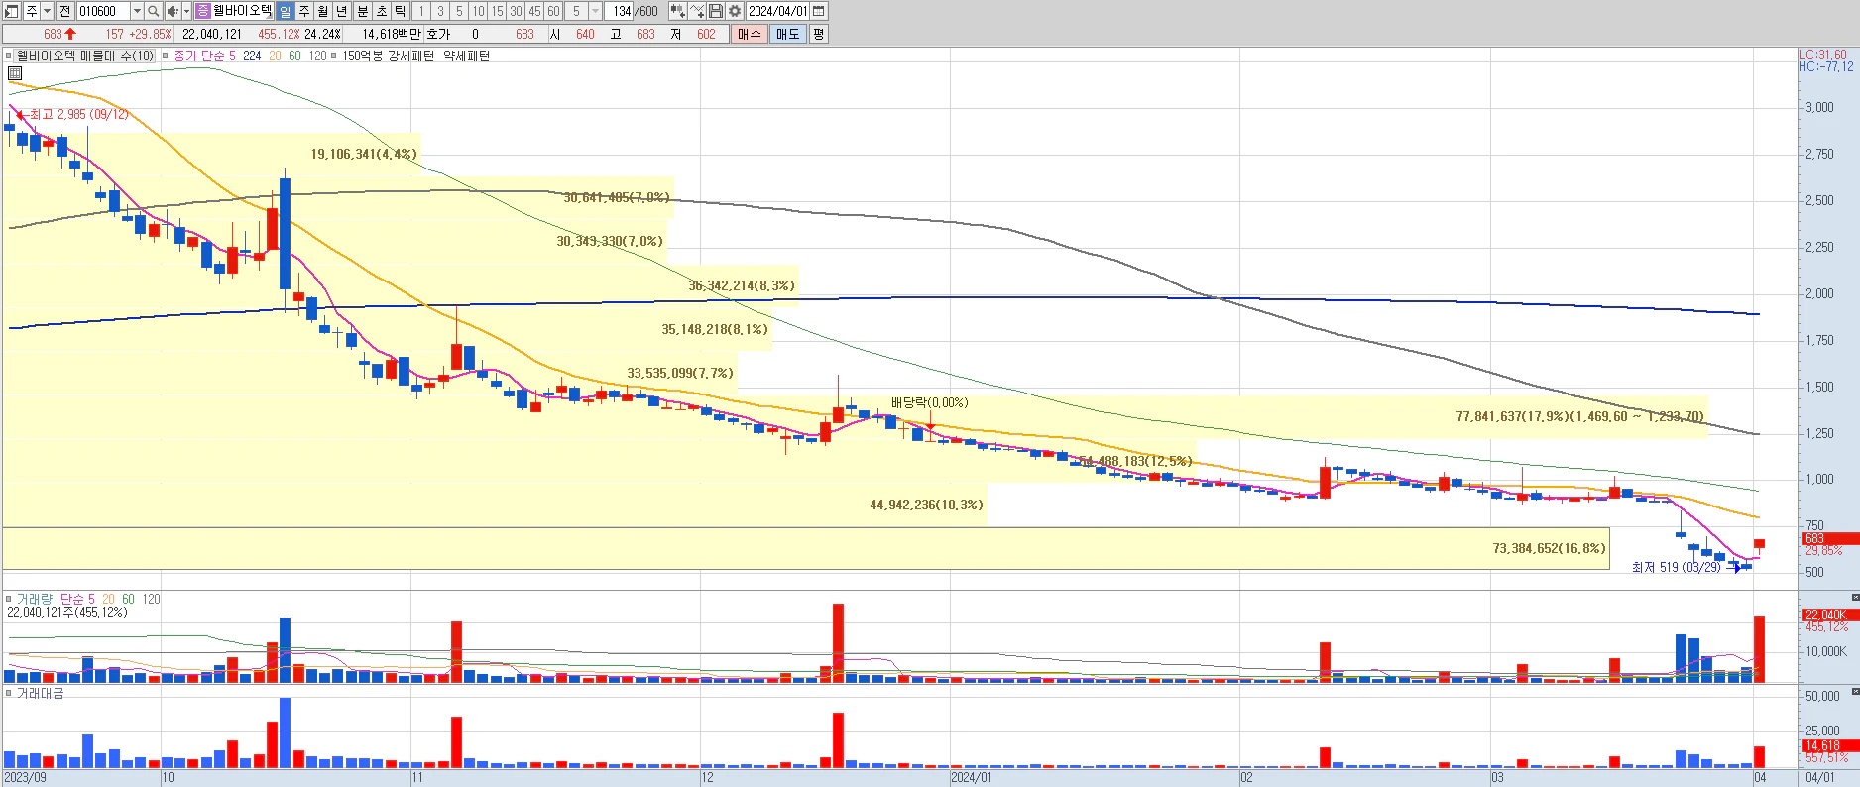Viewport: 1860px width, 787px height.
Task: Switch to the tick (틱) chart period
Action: [x=401, y=11]
